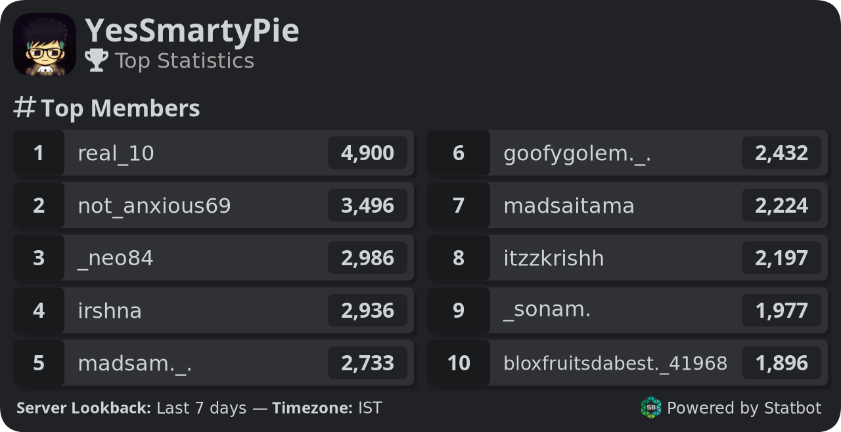Viewport: 841px width, 432px height.
Task: Click the rank 6 number badge
Action: click(x=459, y=153)
